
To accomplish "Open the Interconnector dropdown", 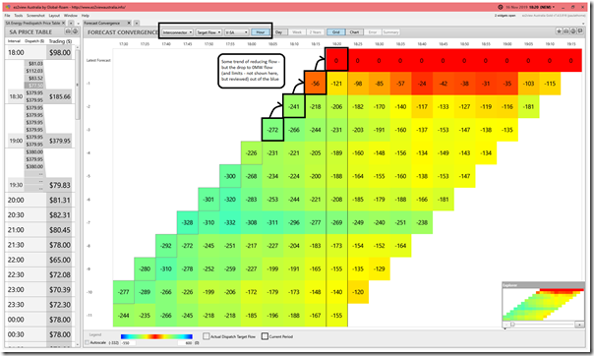I will click(177, 32).
